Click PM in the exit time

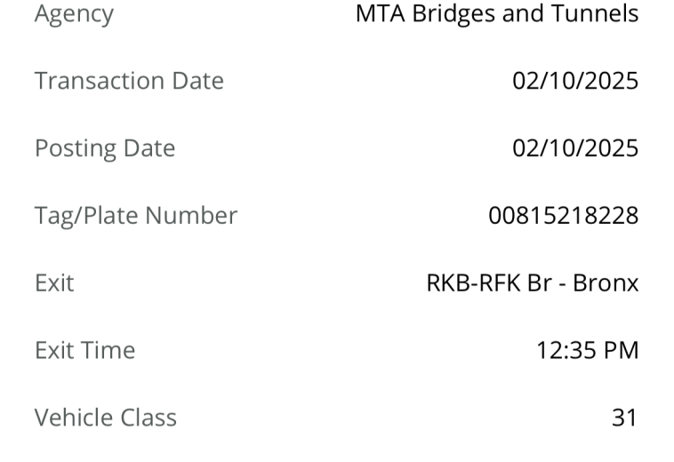coord(622,350)
